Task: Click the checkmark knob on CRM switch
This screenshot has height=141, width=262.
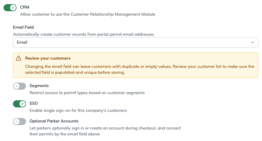Action: click(13, 8)
